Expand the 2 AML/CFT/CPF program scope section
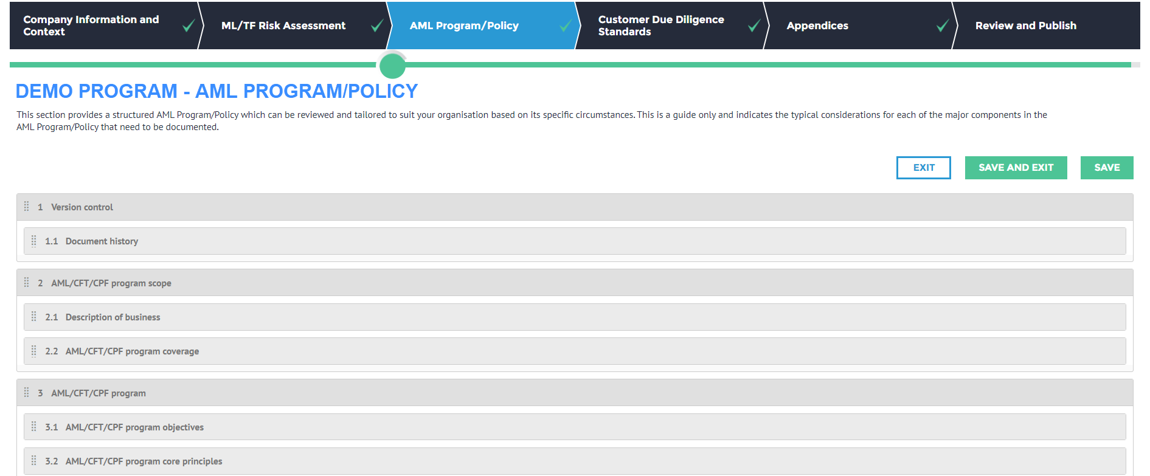 point(575,283)
